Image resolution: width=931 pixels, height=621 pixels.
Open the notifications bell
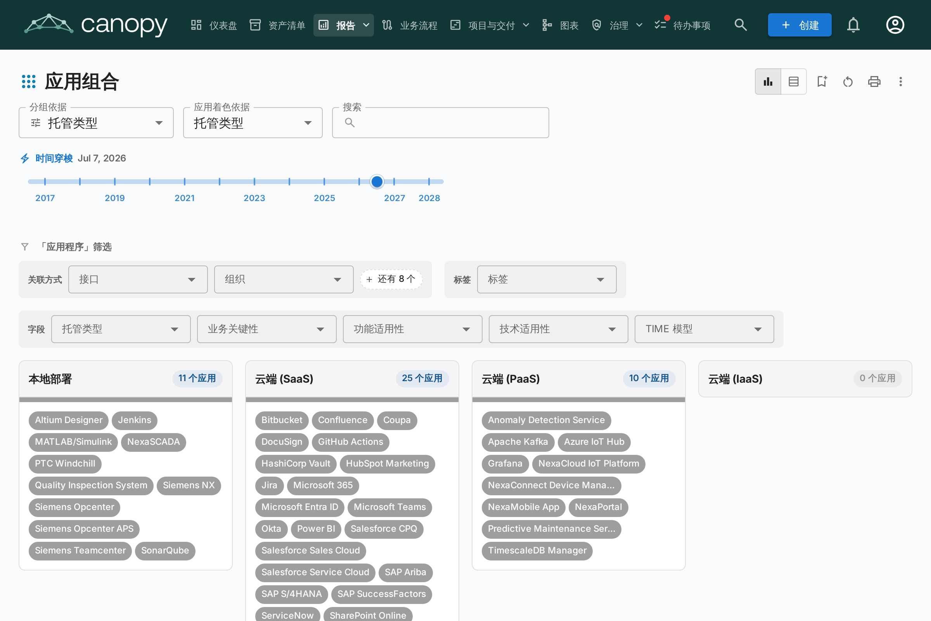(x=853, y=25)
